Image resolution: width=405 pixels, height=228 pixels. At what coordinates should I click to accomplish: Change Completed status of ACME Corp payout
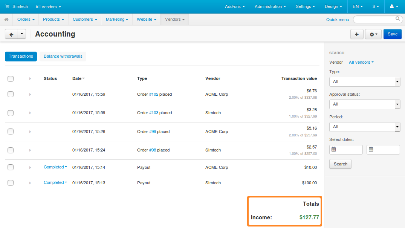[x=55, y=167]
